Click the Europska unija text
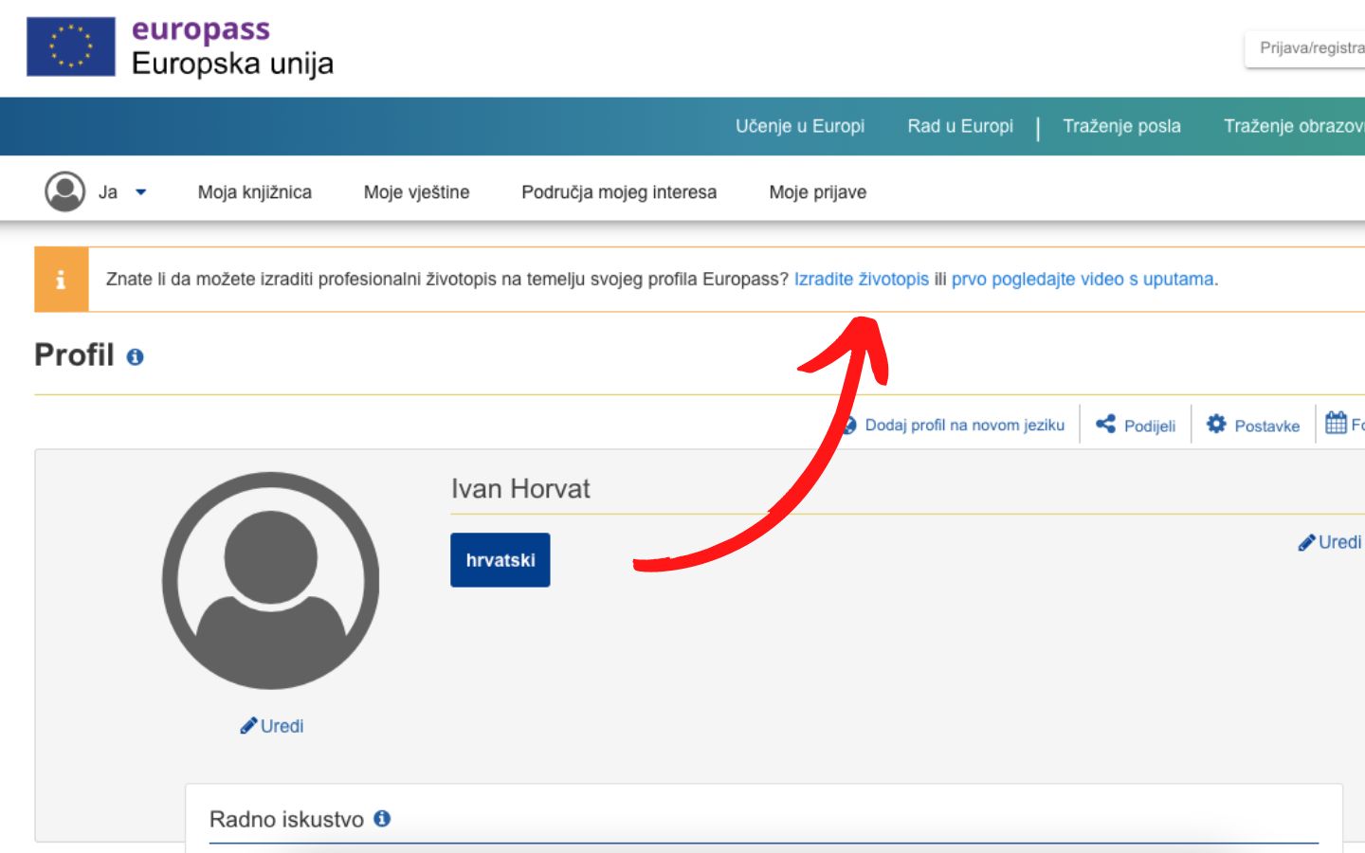1365x853 pixels. pos(232,64)
